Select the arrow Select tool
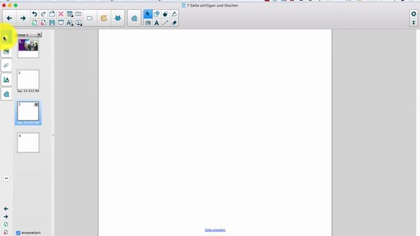 pyautogui.click(x=148, y=14)
